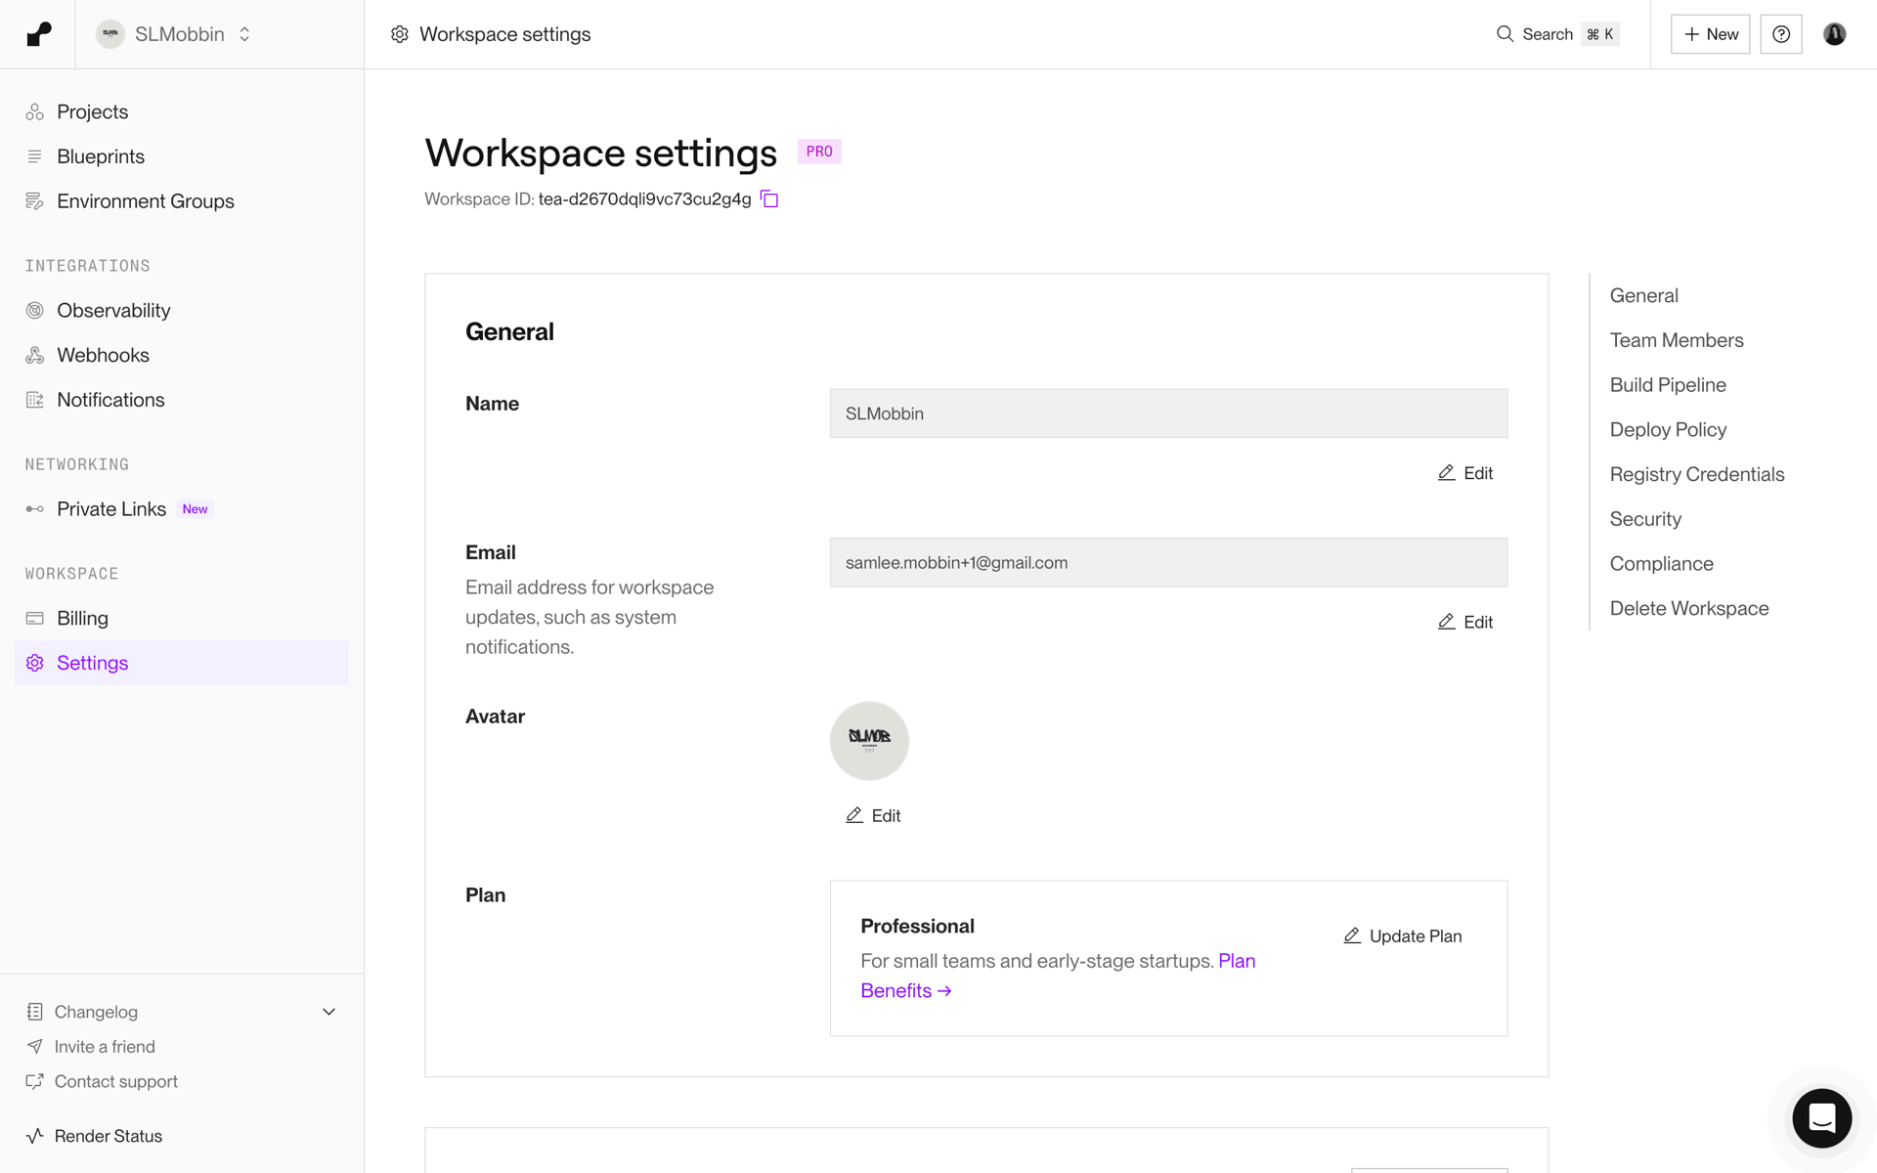Screen dimensions: 1877x1173
Task: Expand the Changelog chevron
Action: (329, 1012)
